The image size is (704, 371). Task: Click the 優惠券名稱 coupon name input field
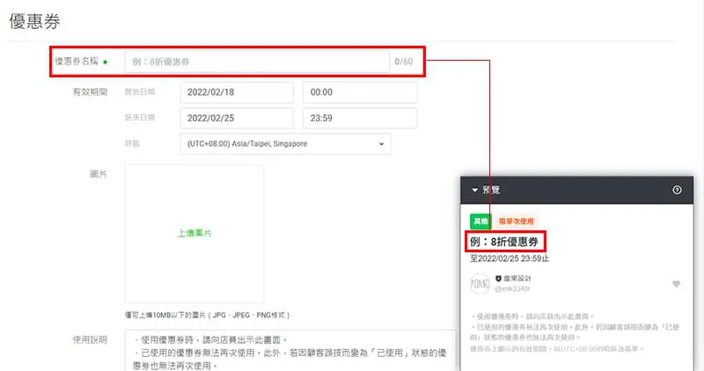pyautogui.click(x=257, y=62)
